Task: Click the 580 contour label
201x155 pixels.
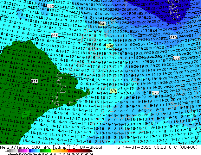Action: coord(51,6)
